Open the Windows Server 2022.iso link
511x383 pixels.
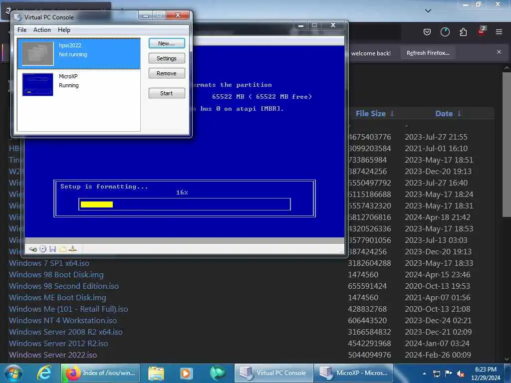(x=53, y=355)
